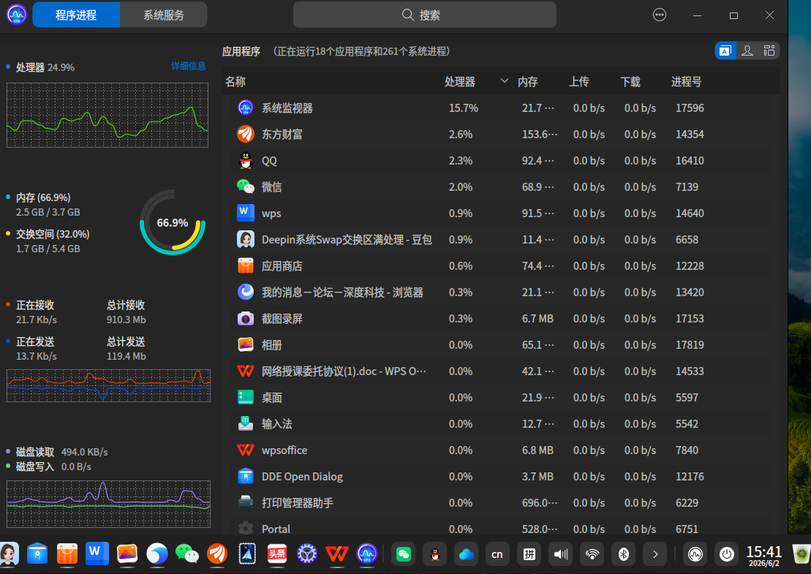Screen dimensions: 811x574
Task: Select the 桌面 process name
Action: [271, 398]
